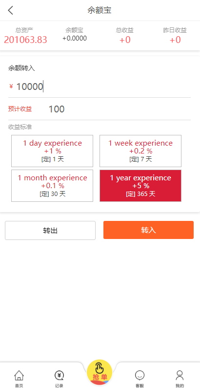Screen dimensions: 200x390
Task: Select the 1 month experience plan
Action: (x=52, y=186)
